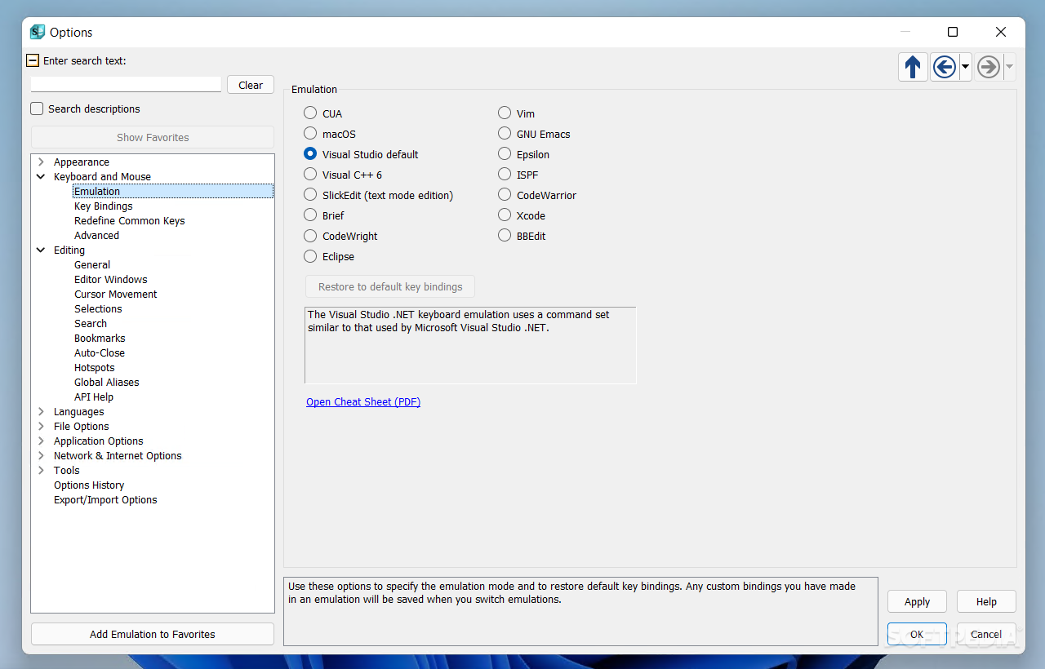Collapse the Keyboard and Mouse node
The image size is (1045, 669).
click(41, 177)
